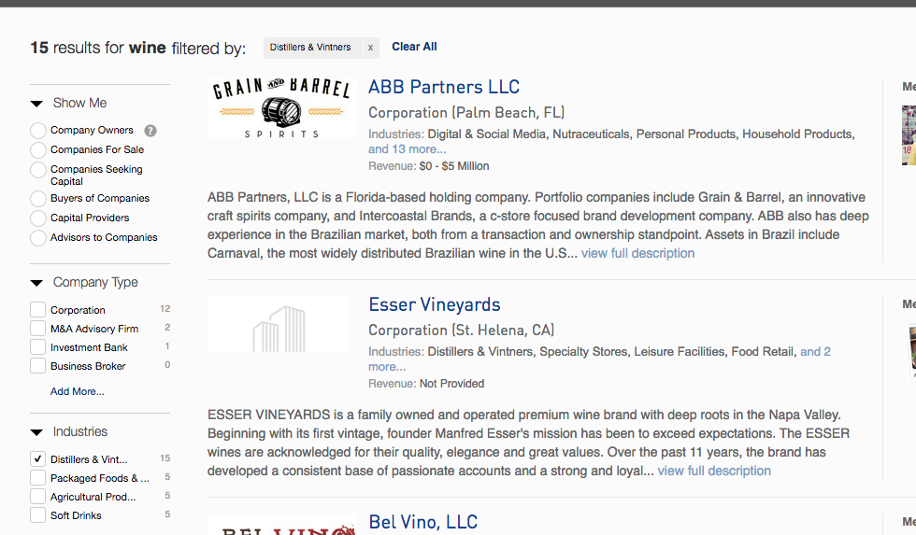Check the Corporation company type box
The image size is (916, 535).
[38, 310]
